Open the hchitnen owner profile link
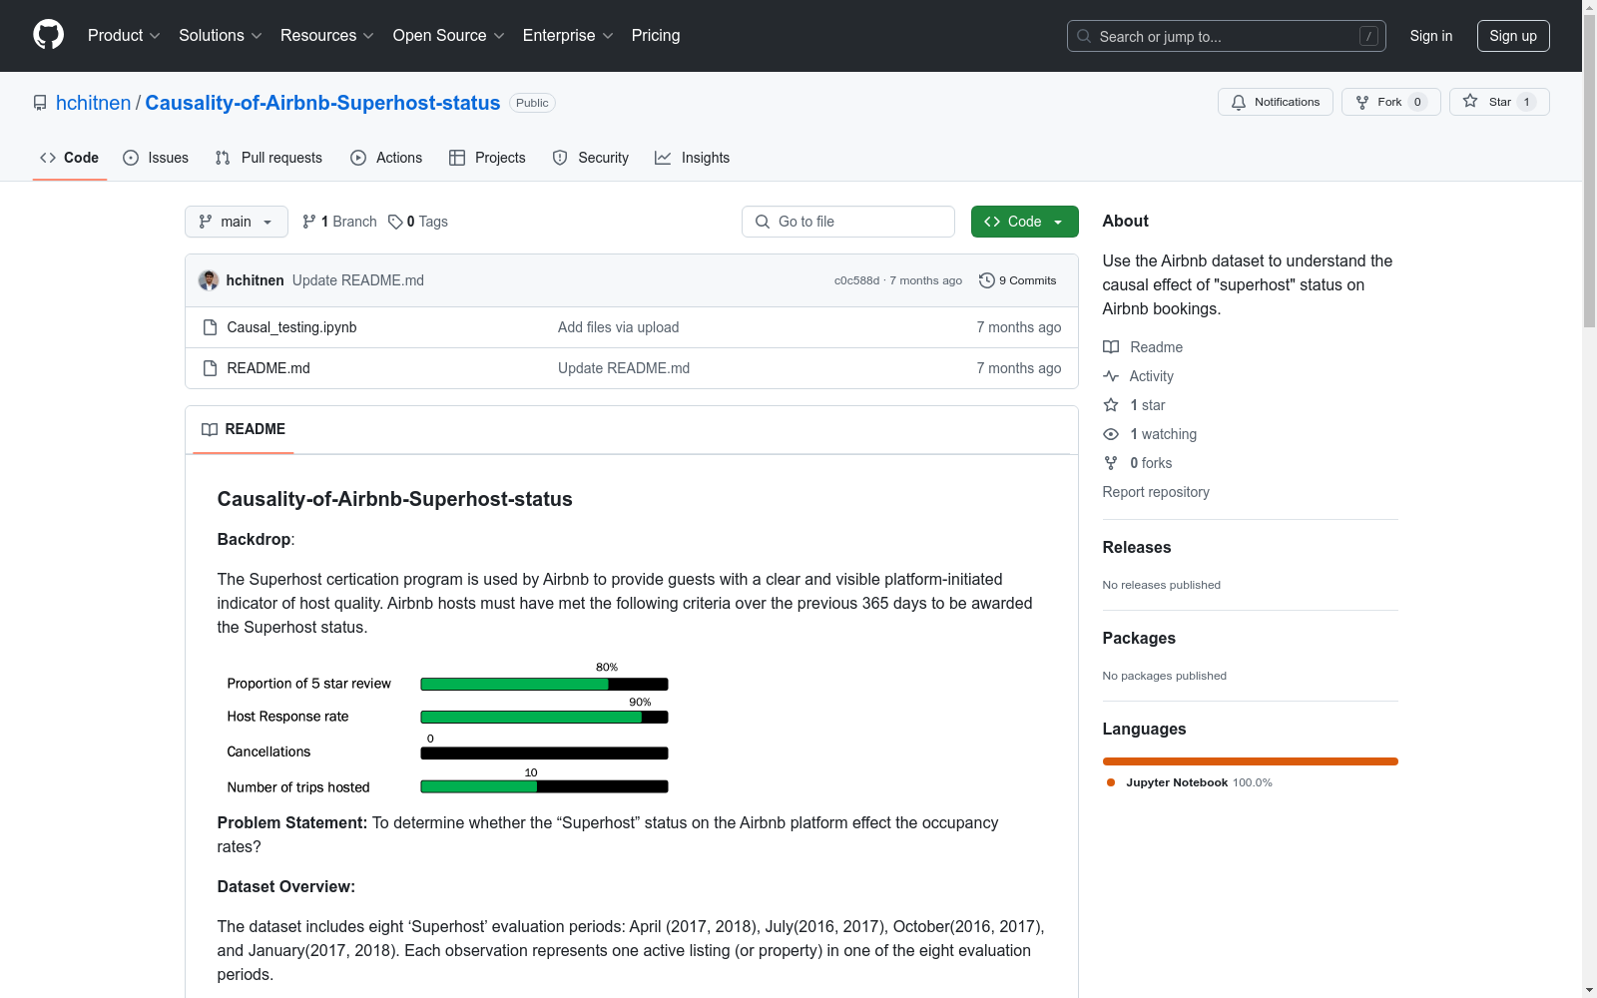The width and height of the screenshot is (1597, 998). [93, 103]
